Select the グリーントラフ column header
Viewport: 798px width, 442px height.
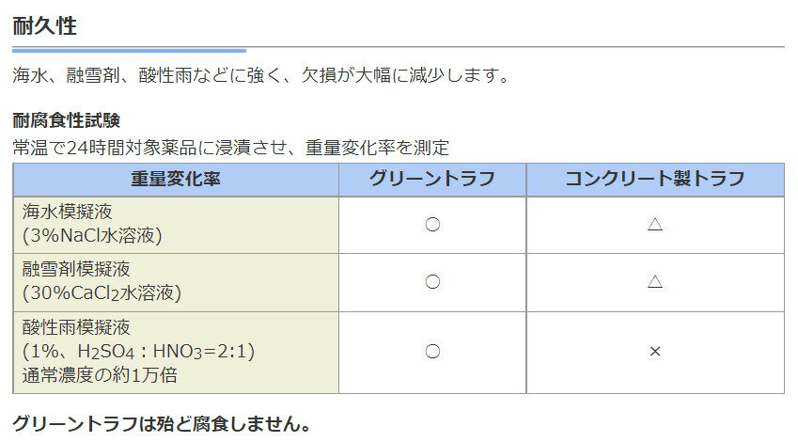coord(432,180)
